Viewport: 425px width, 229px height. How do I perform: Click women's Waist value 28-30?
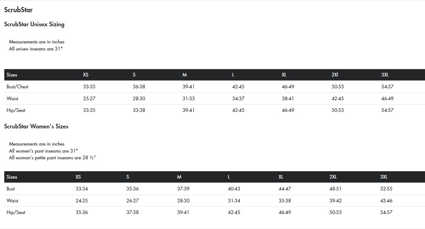(x=183, y=201)
